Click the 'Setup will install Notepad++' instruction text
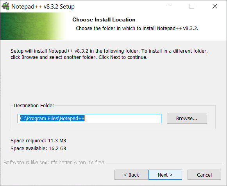 click(109, 54)
